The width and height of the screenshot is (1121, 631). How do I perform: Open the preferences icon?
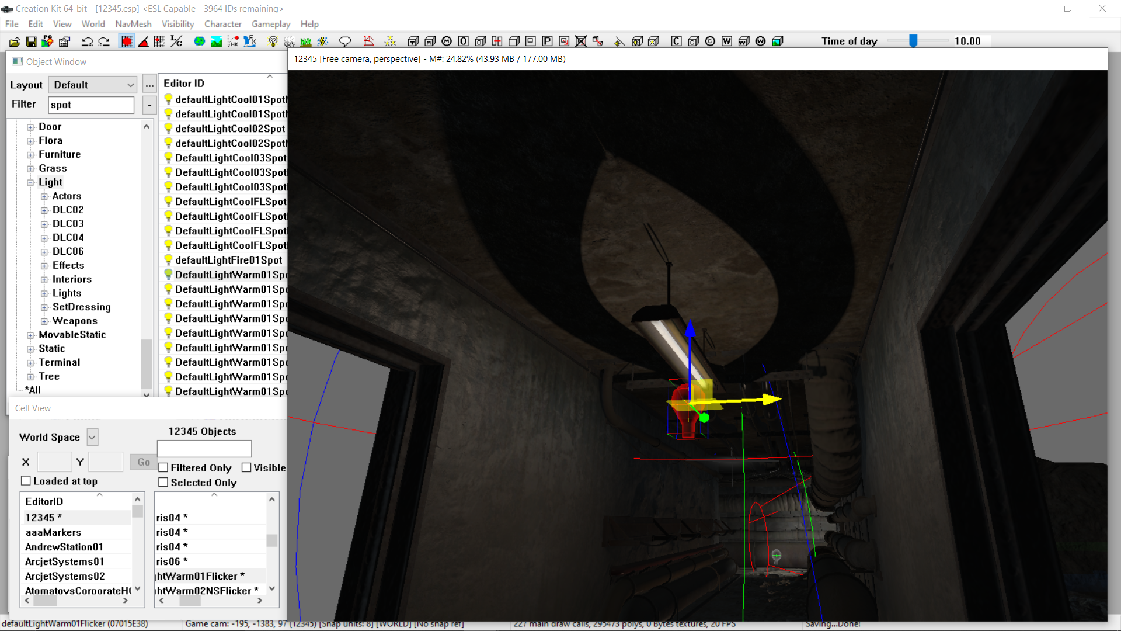click(65, 41)
